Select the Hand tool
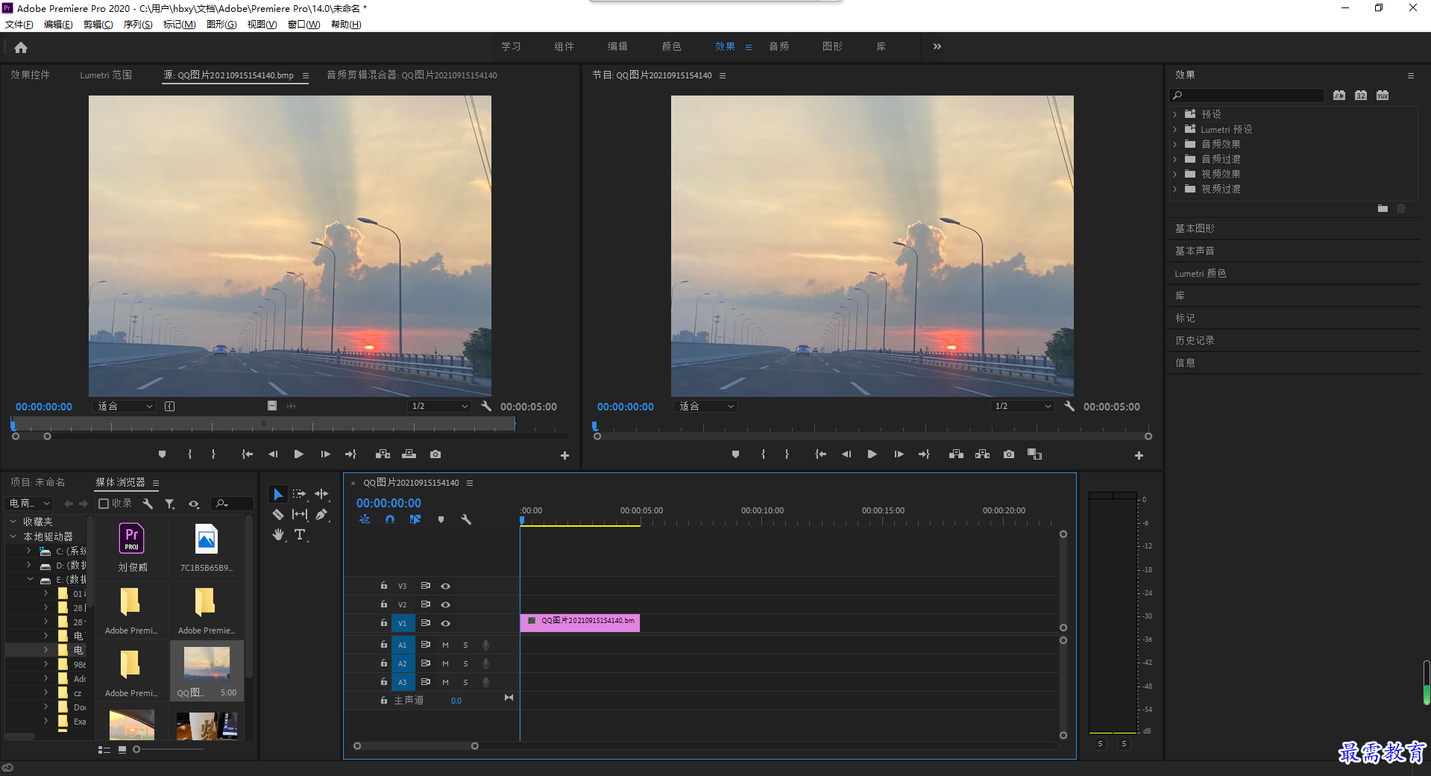Image resolution: width=1431 pixels, height=776 pixels. coord(277,534)
